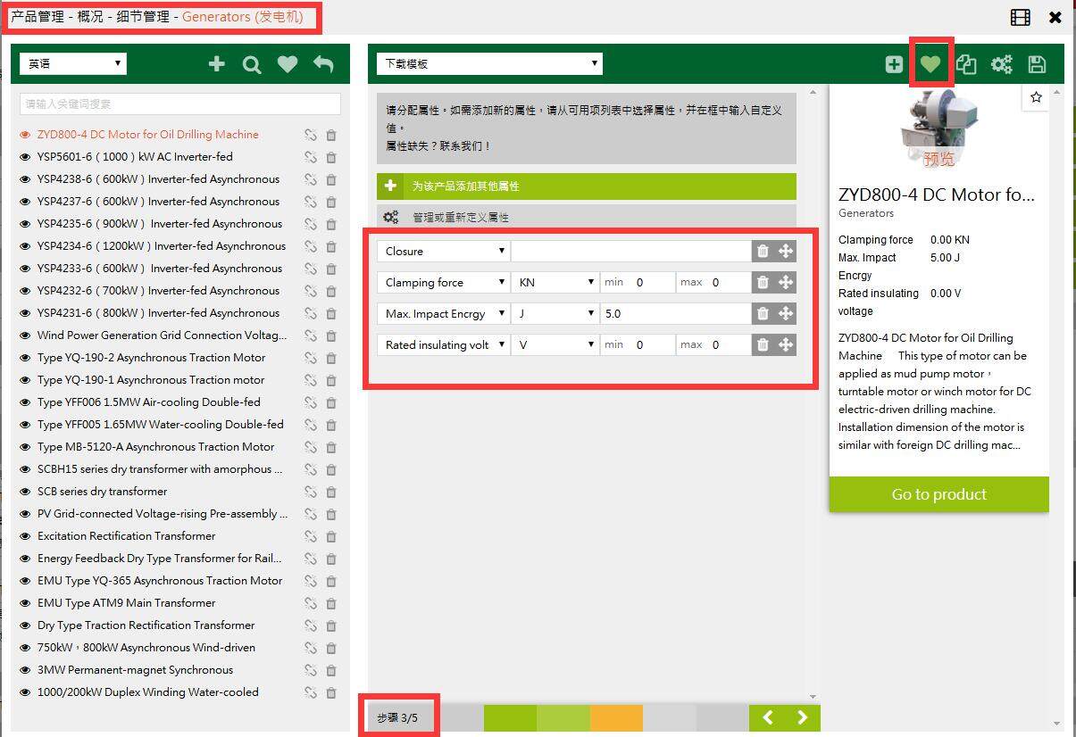1076x737 pixels.
Task: Delete the Closure attribute row
Action: click(x=763, y=252)
